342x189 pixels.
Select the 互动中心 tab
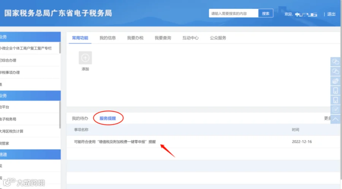tap(190, 38)
